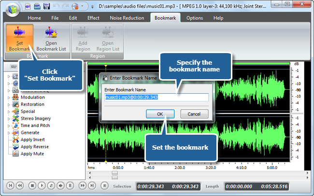Jump to end with the skip-forward button

[92, 185]
